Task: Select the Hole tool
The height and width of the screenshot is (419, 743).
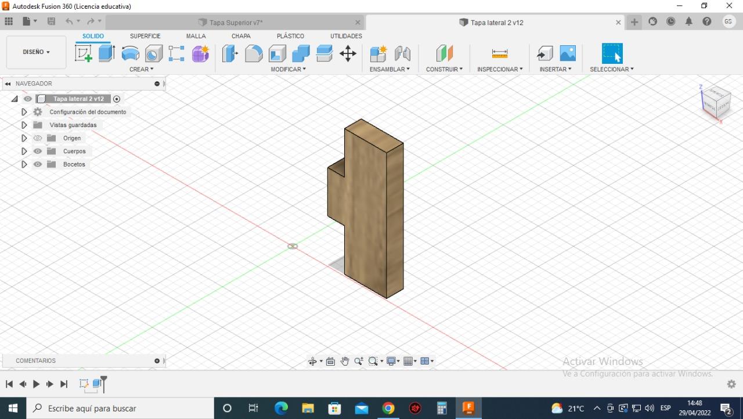Action: click(x=154, y=53)
